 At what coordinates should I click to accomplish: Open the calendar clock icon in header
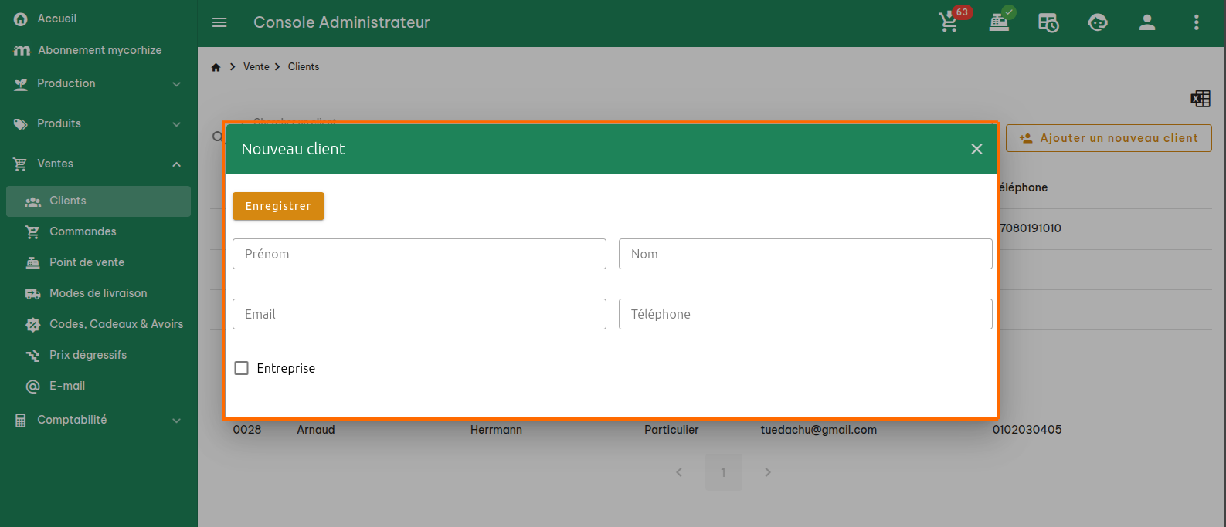[x=1048, y=22]
